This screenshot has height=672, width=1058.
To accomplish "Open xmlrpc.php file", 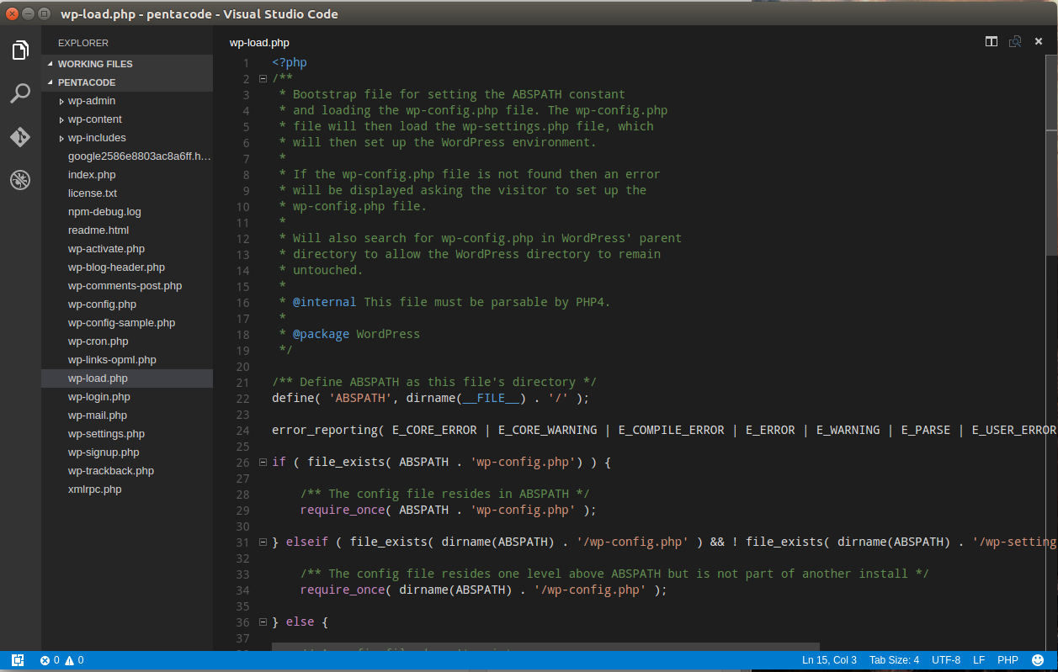I will (x=127, y=489).
